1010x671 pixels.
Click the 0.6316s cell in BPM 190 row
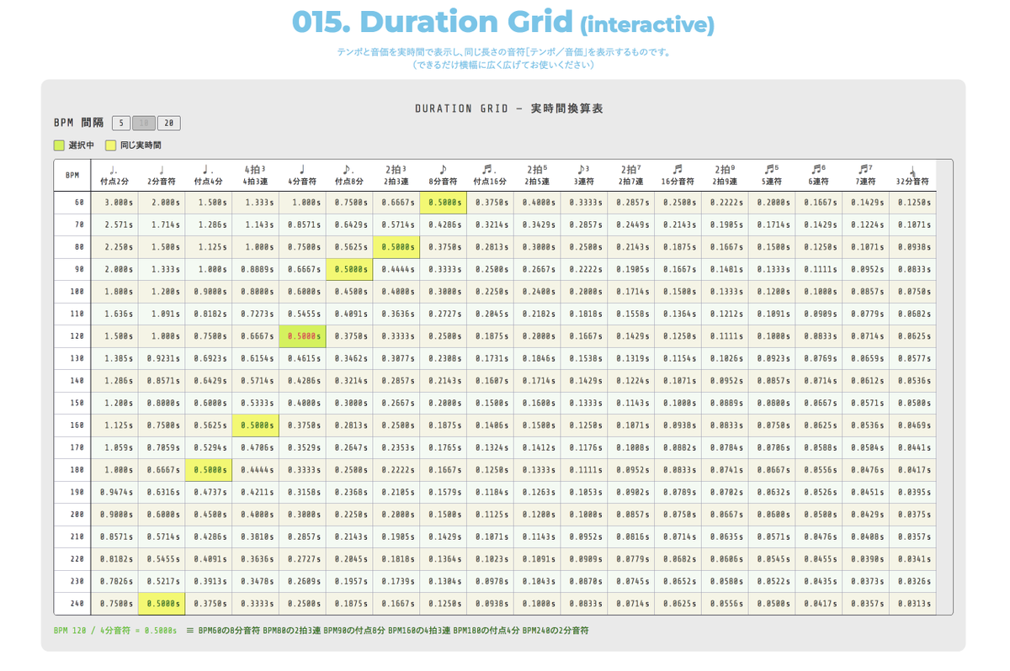(x=162, y=493)
